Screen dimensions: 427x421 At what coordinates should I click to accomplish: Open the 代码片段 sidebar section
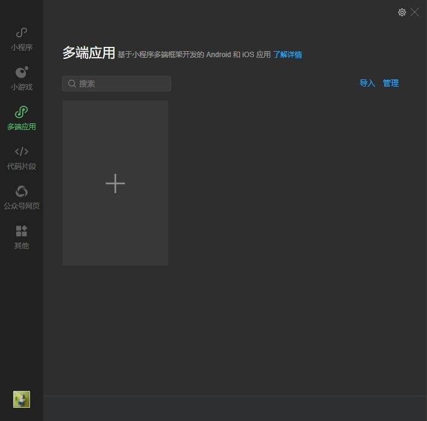tap(22, 158)
